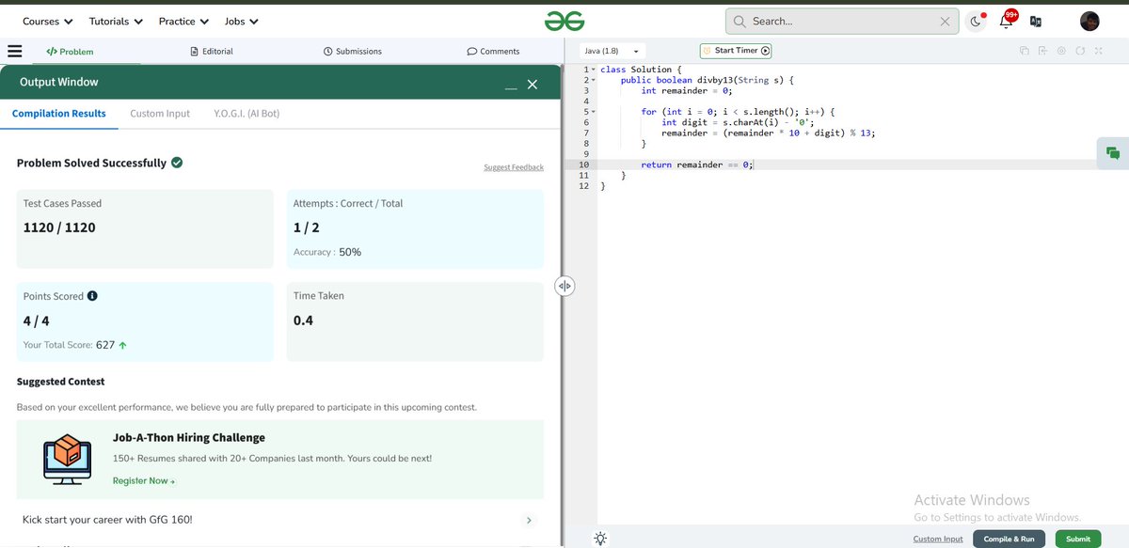Click the Submit button
Image resolution: width=1129 pixels, height=548 pixels.
1077,539
